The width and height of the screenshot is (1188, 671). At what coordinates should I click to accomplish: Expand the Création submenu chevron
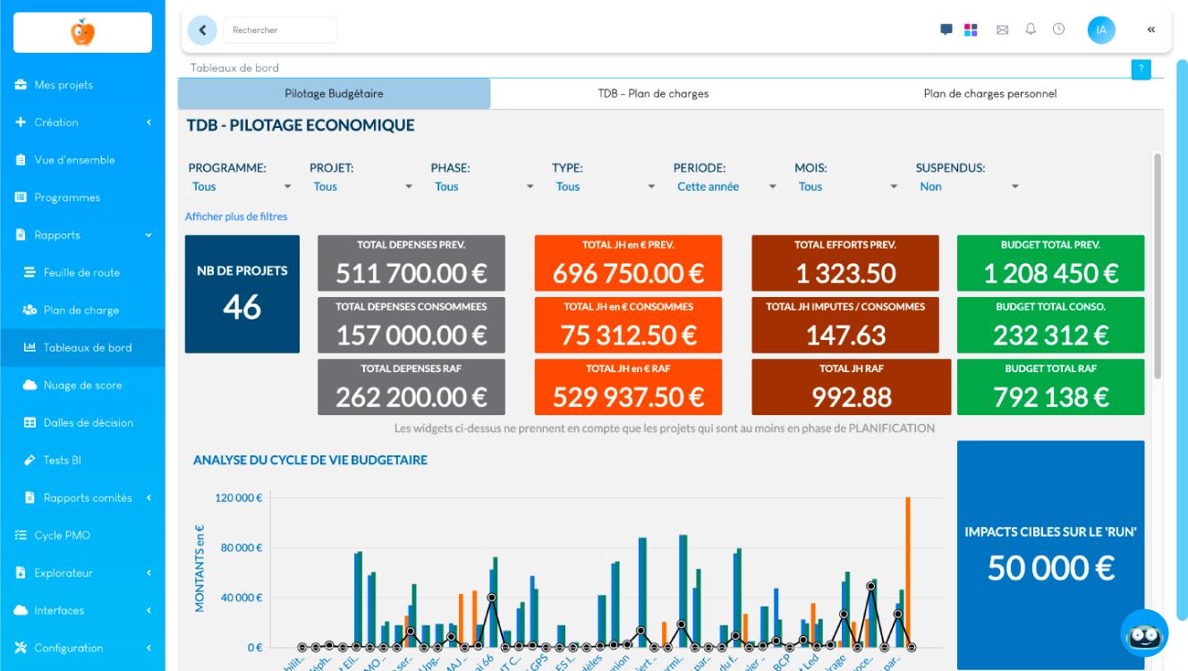click(149, 123)
